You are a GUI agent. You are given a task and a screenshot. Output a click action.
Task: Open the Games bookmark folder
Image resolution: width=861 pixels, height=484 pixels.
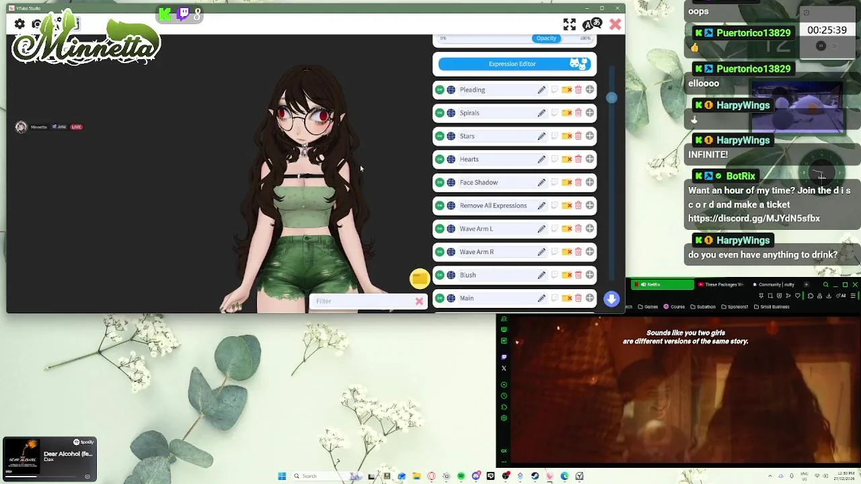pos(648,307)
